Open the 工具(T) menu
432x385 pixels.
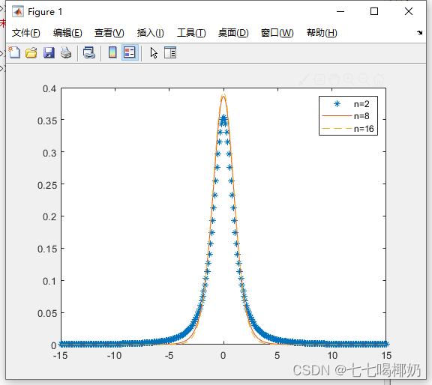click(191, 33)
